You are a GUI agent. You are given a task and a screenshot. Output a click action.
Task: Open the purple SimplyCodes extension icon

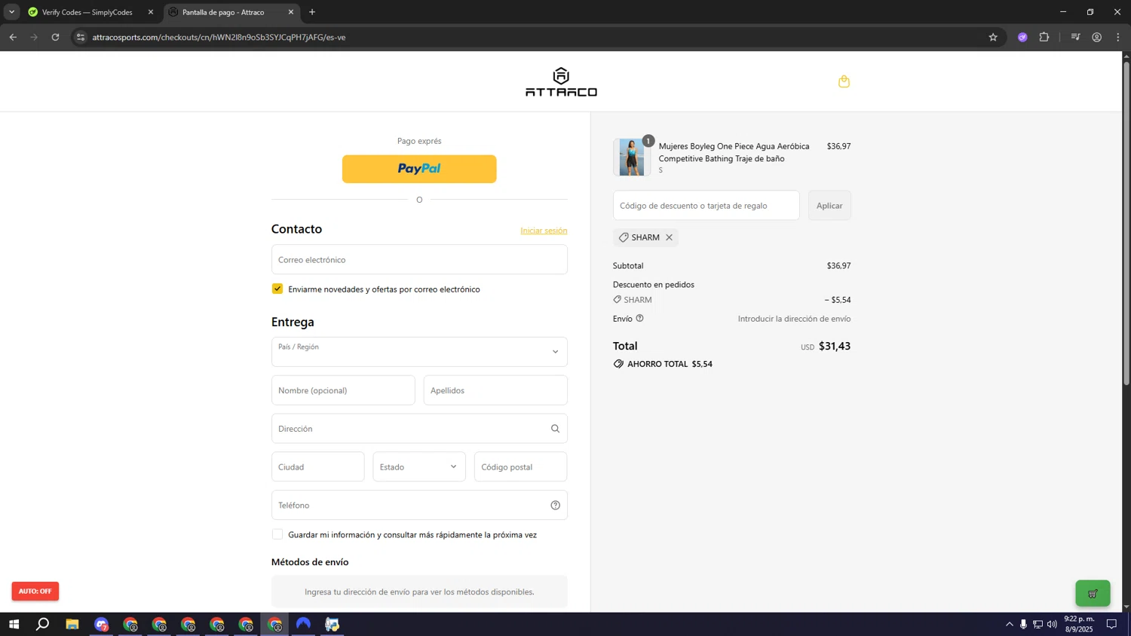coord(1022,37)
